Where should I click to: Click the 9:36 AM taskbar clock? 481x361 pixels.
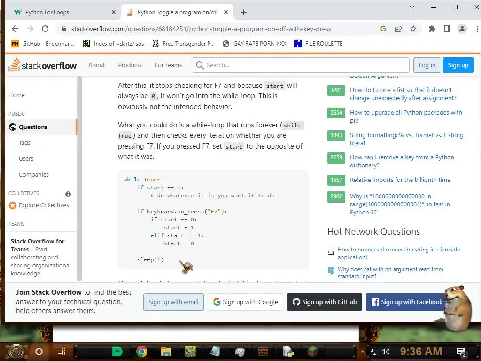coord(421,352)
